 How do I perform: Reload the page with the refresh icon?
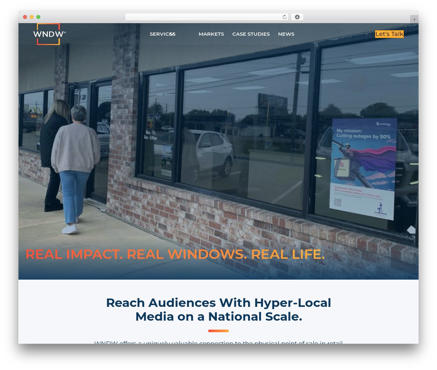click(284, 17)
